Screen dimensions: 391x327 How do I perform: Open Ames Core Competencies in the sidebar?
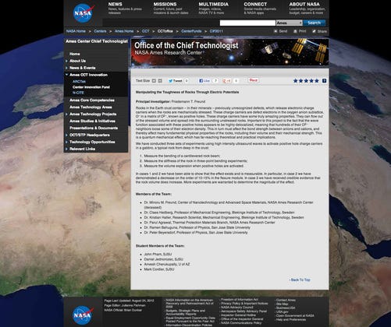(92, 100)
